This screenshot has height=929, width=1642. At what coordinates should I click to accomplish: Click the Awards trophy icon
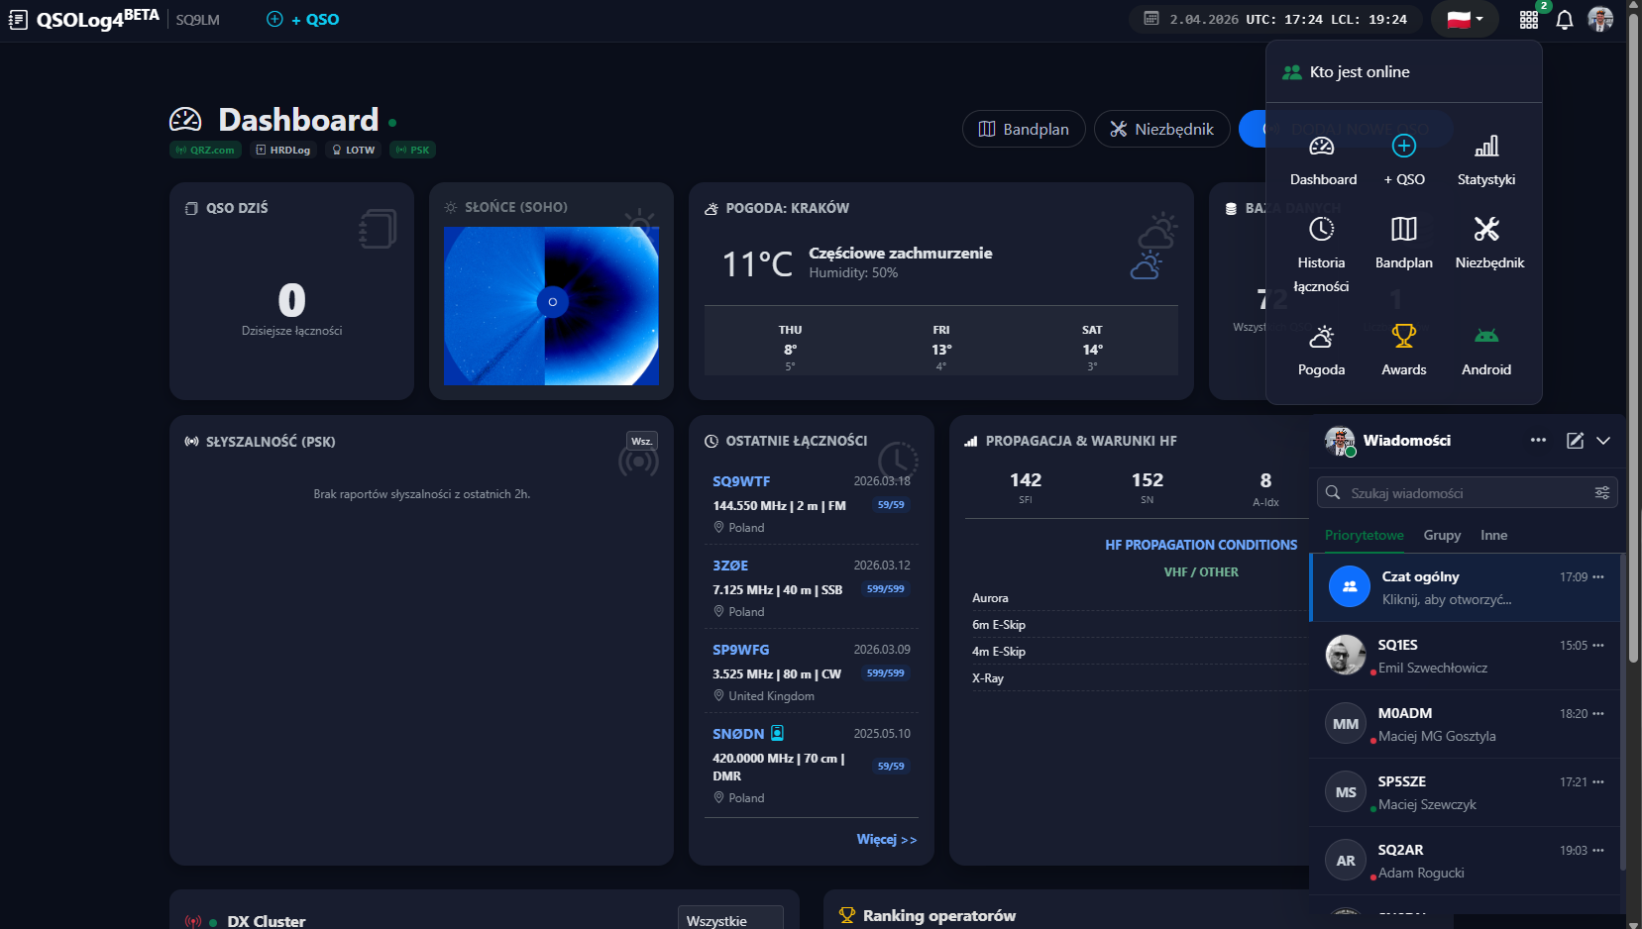(1403, 337)
